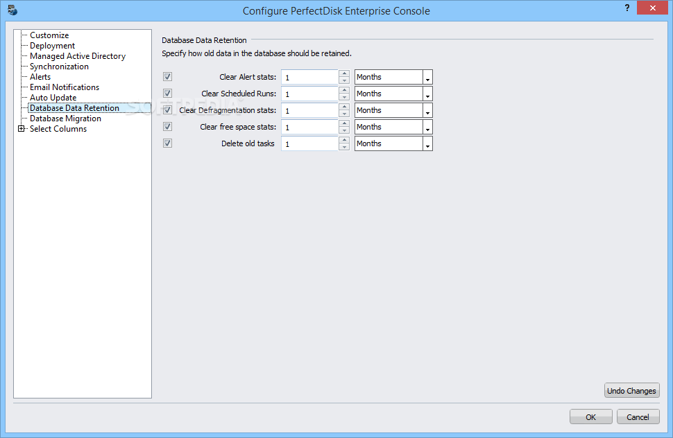The width and height of the screenshot is (673, 438).
Task: Toggle the Clear Defragmentation stats checkbox
Action: tap(167, 110)
